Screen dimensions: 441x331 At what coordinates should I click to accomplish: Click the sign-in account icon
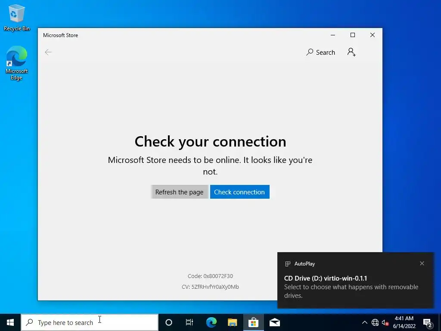tap(351, 52)
